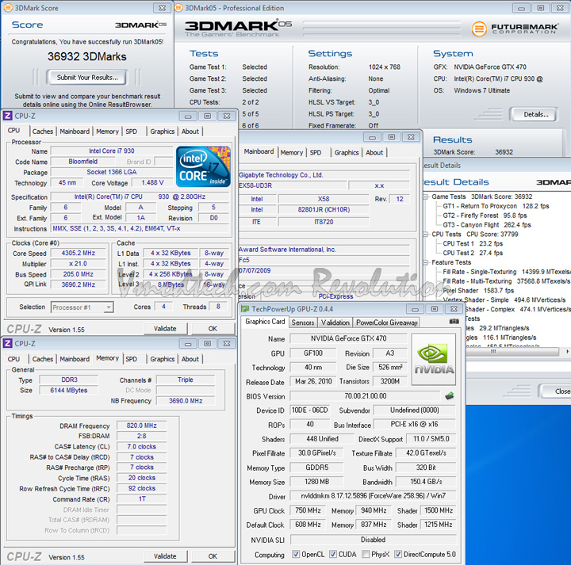Switch to the Sensors tab in GPU-Z
The height and width of the screenshot is (565, 571).
pyautogui.click(x=303, y=323)
